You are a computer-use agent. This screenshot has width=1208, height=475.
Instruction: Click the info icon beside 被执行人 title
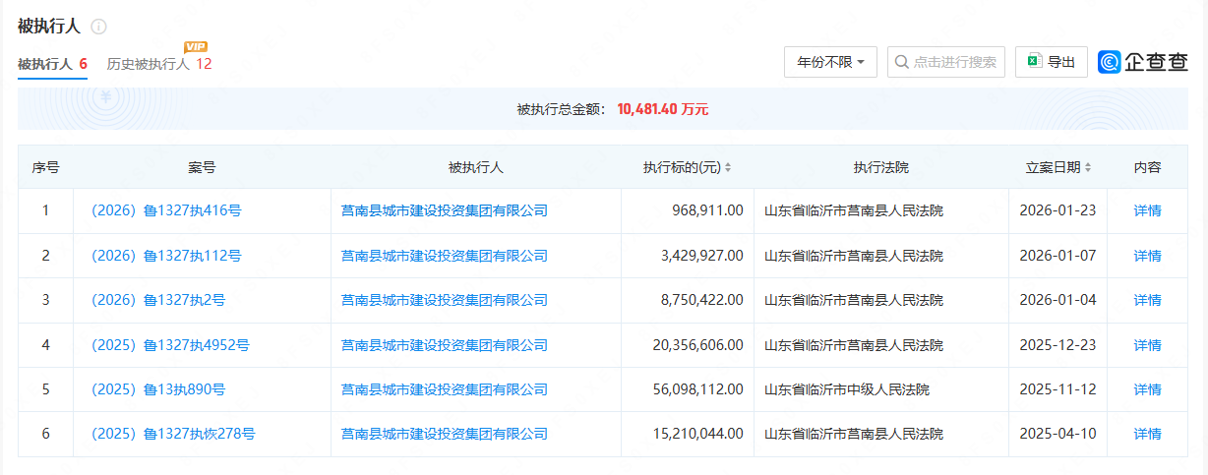click(x=98, y=27)
